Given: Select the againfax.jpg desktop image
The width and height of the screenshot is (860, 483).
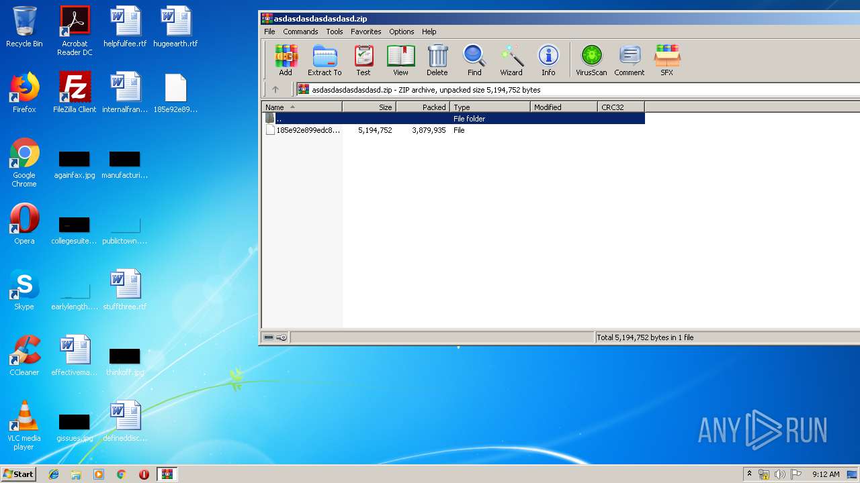Looking at the screenshot, I should coord(75,165).
